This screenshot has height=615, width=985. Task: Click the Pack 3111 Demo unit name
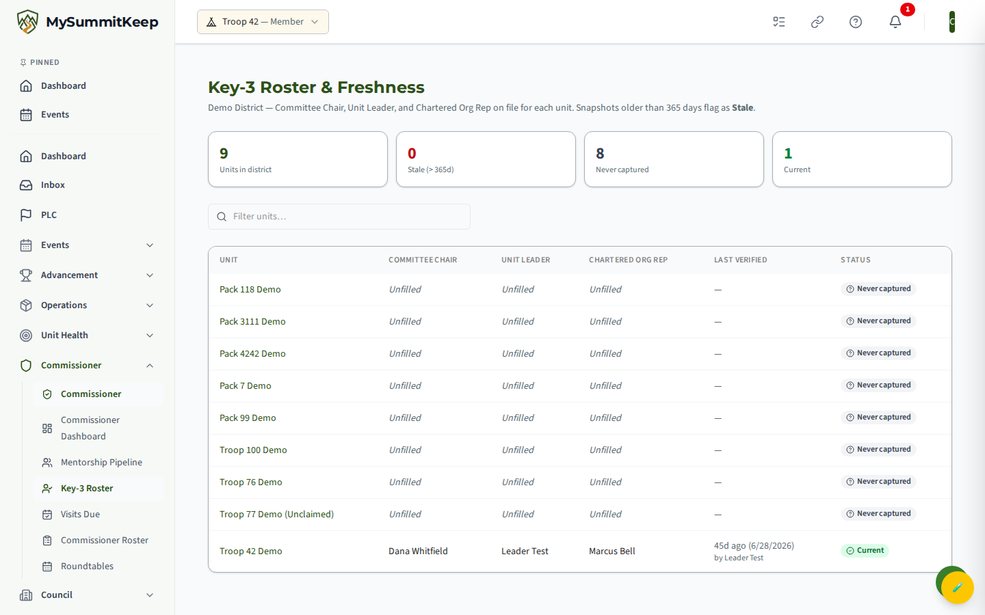click(x=252, y=322)
